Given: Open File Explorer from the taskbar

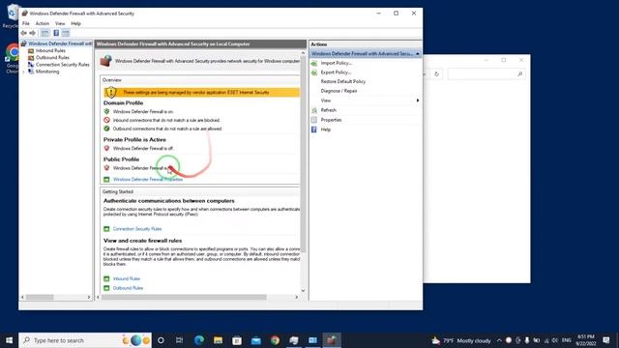Looking at the screenshot, I should pyautogui.click(x=218, y=340).
